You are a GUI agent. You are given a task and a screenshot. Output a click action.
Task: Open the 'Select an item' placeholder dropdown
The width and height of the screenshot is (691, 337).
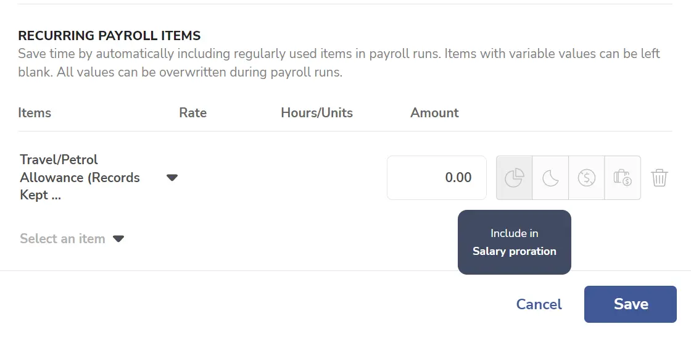click(x=62, y=239)
